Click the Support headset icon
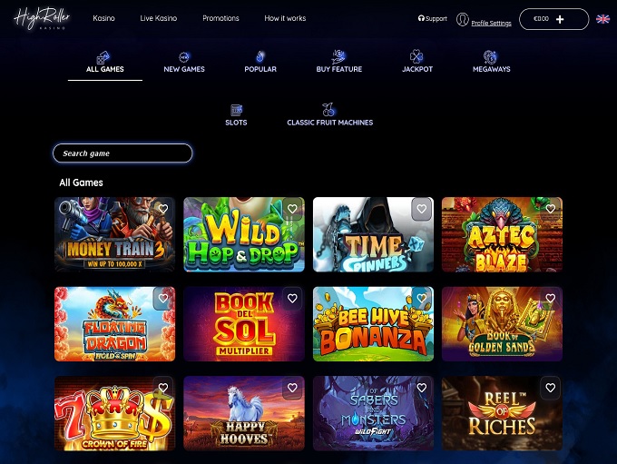The image size is (617, 464). (x=421, y=18)
